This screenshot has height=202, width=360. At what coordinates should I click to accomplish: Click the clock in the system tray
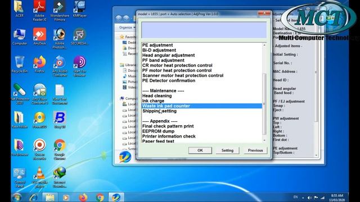[x=337, y=198]
